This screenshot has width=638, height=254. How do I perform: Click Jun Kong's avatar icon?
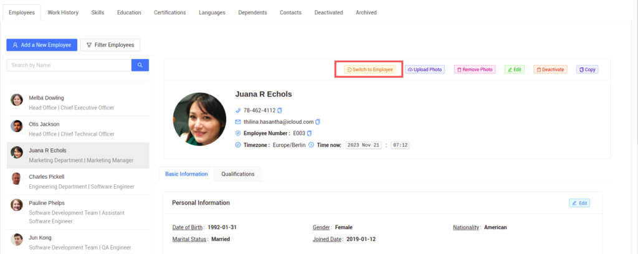[17, 239]
